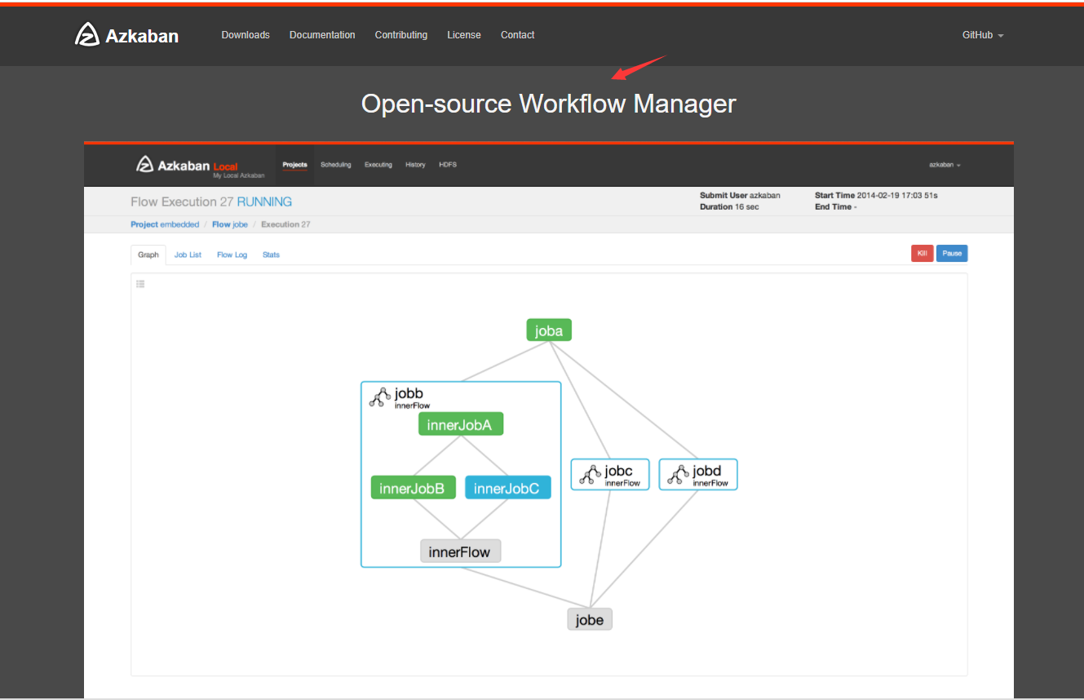Open the Contact page

point(518,35)
